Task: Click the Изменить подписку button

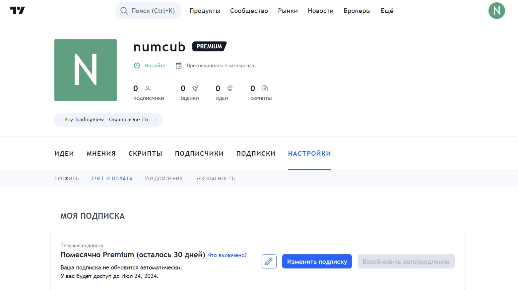Action: coord(317,261)
